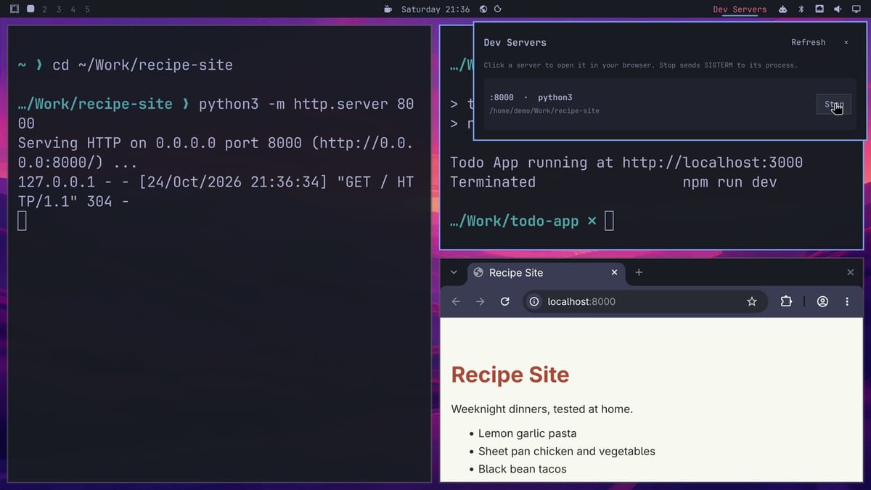Open the Bluetooth icon in the system tray

coord(801,9)
